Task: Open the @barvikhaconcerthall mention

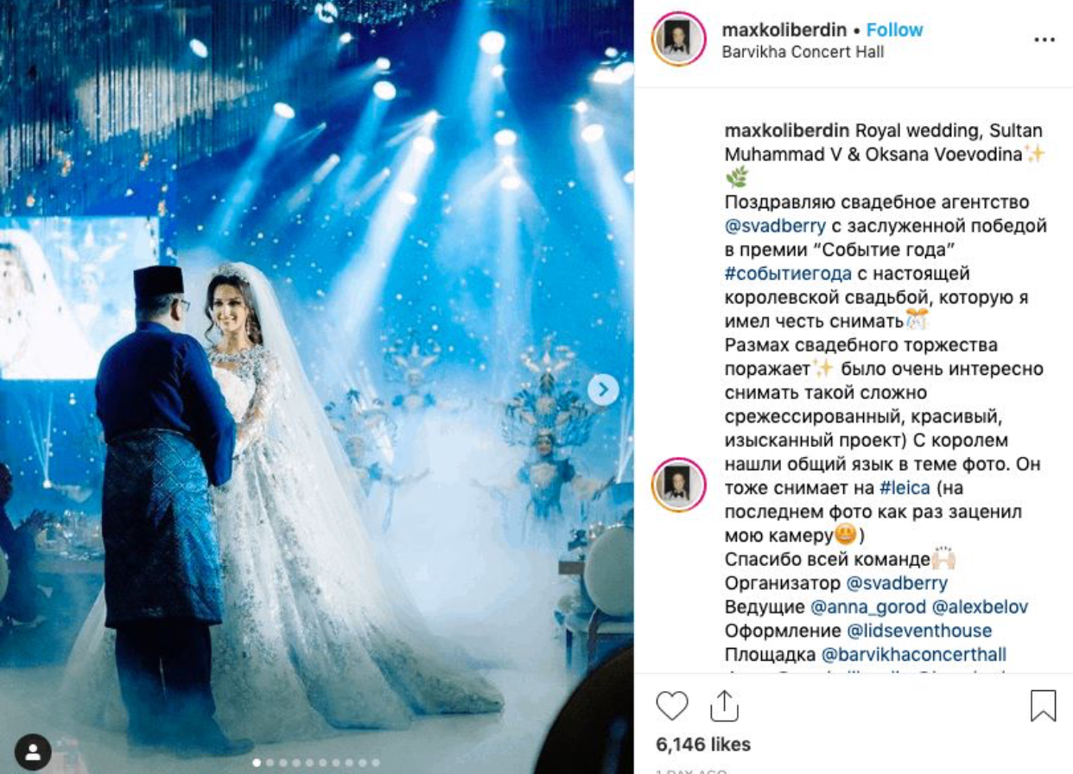Action: point(914,655)
